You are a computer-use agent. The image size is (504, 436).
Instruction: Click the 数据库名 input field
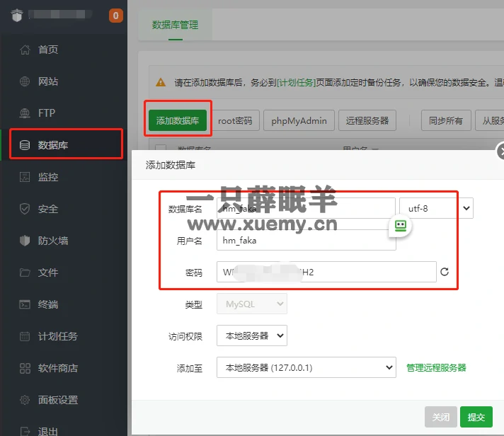click(x=306, y=208)
